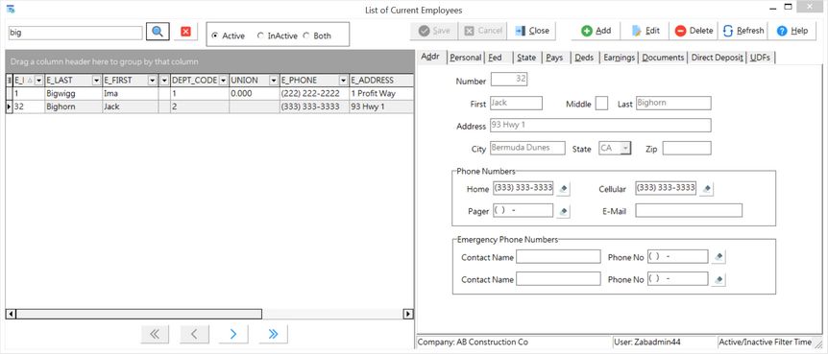The image size is (828, 354).
Task: Click Company: AB Construction Co status panel
Action: [x=514, y=342]
